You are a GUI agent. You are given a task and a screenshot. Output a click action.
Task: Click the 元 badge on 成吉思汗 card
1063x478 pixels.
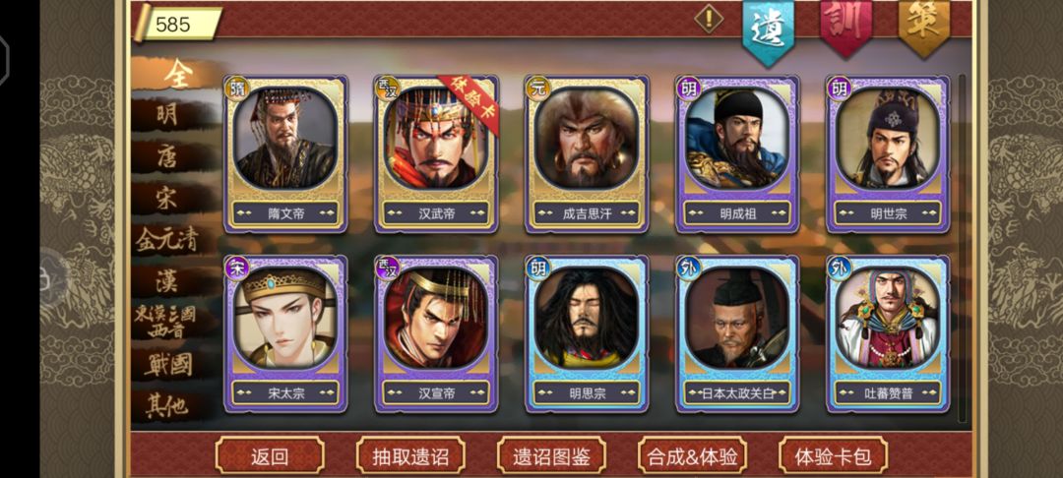click(538, 89)
